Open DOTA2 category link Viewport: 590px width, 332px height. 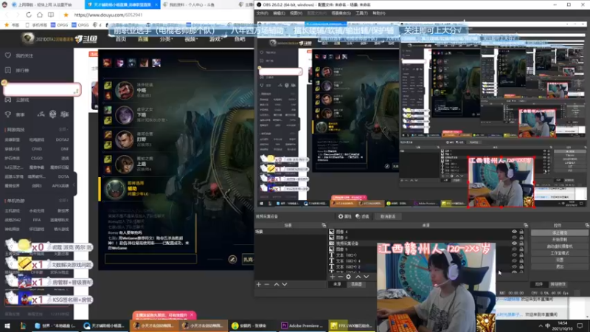click(x=62, y=139)
